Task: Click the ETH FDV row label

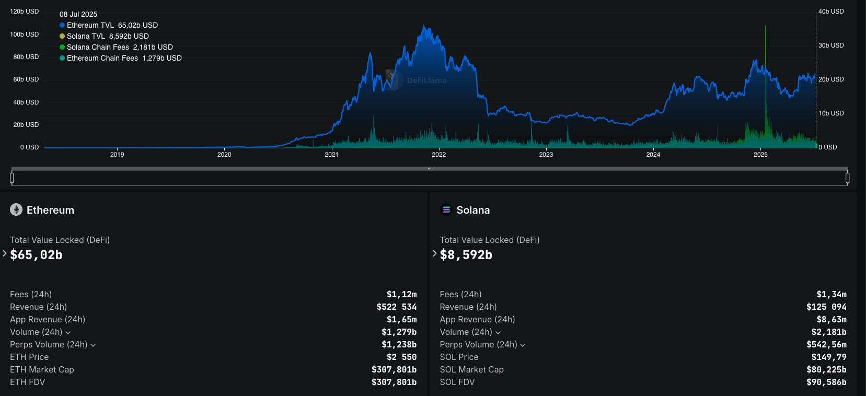Action: tap(27, 382)
